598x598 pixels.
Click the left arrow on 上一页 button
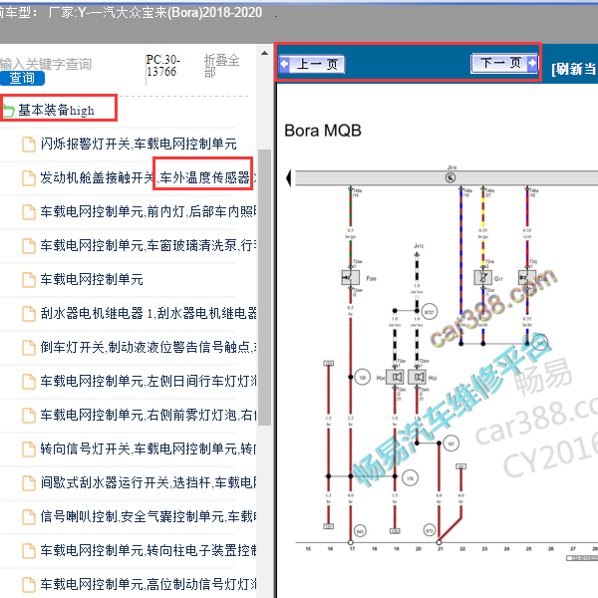(284, 64)
